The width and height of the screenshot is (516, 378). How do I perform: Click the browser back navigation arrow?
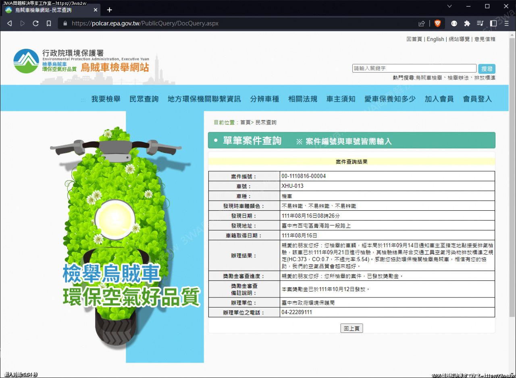click(9, 23)
